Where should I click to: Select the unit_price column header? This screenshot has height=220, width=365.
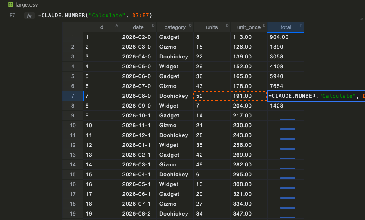(x=249, y=27)
